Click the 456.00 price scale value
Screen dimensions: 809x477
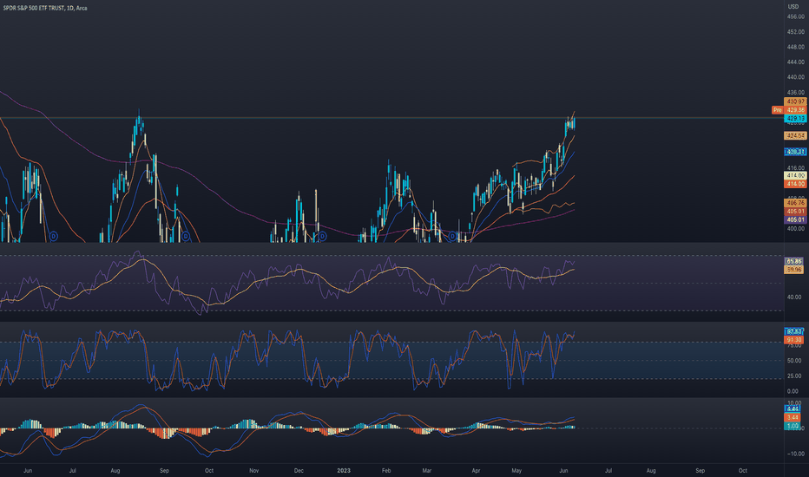(796, 16)
